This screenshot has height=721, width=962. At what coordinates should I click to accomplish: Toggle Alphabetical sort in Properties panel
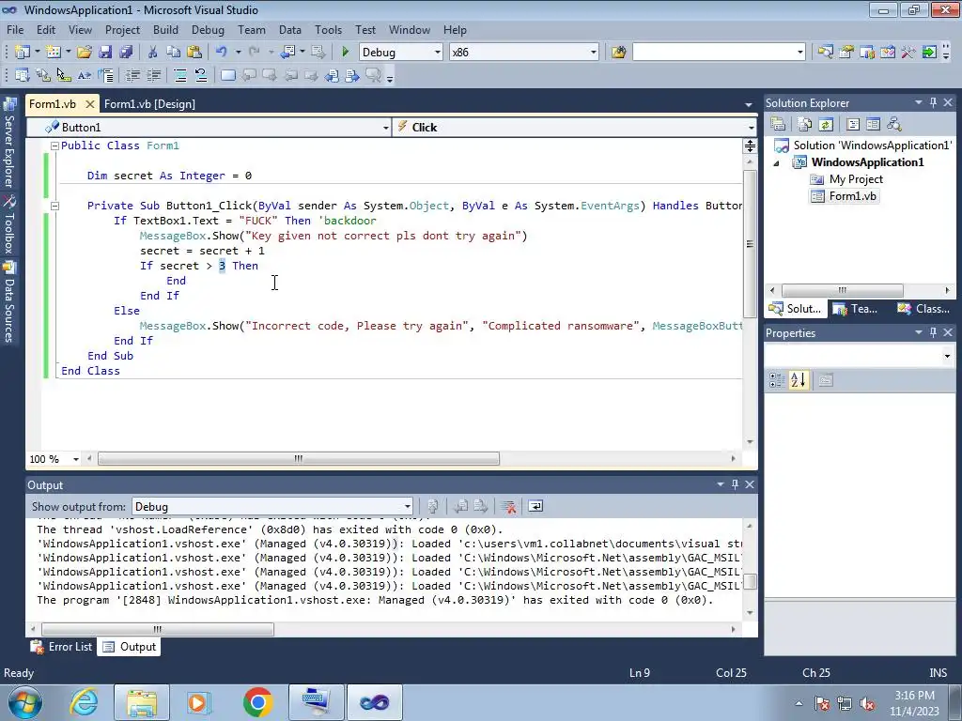[x=799, y=380]
